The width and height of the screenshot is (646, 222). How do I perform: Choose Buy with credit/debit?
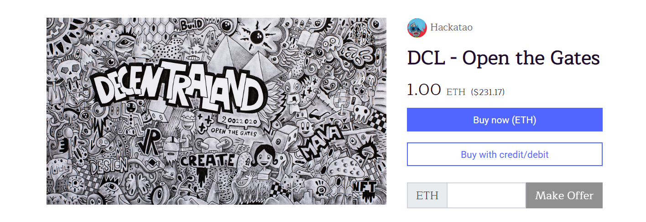[x=505, y=154]
